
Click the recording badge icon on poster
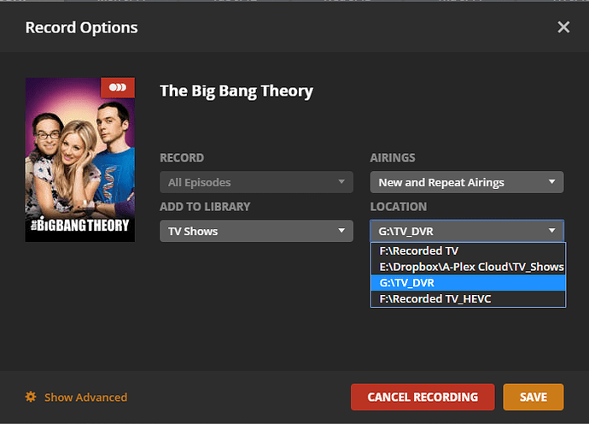[118, 88]
